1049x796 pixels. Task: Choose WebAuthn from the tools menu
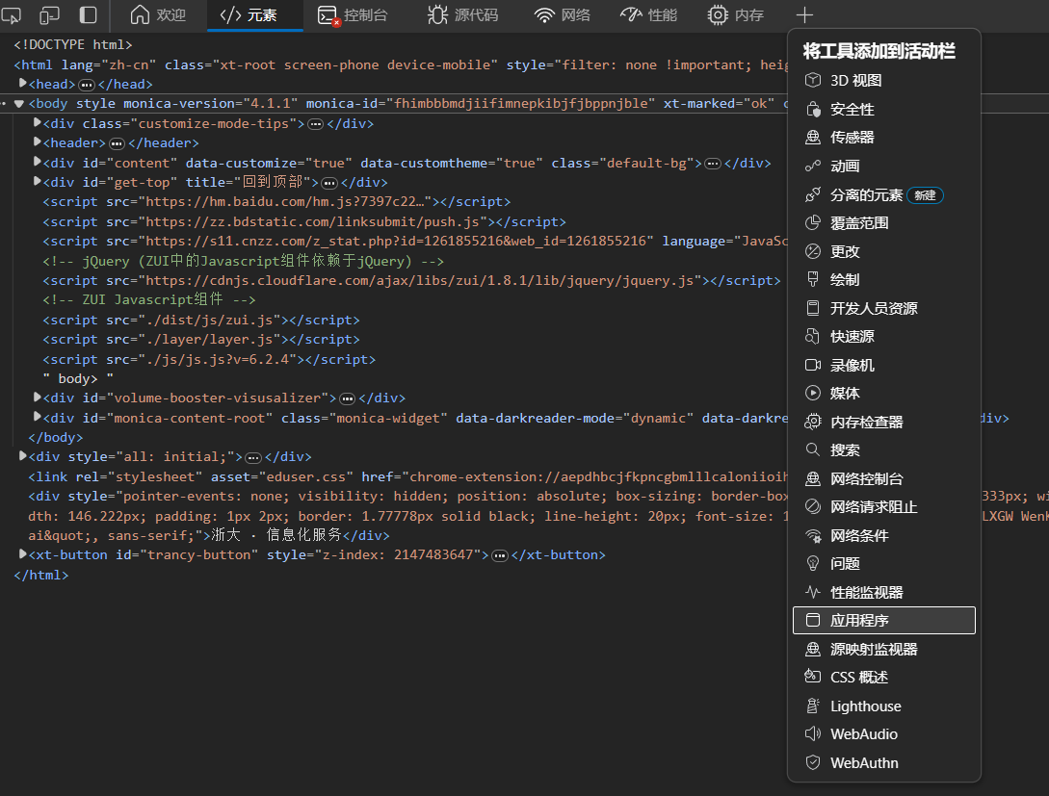pyautogui.click(x=883, y=762)
